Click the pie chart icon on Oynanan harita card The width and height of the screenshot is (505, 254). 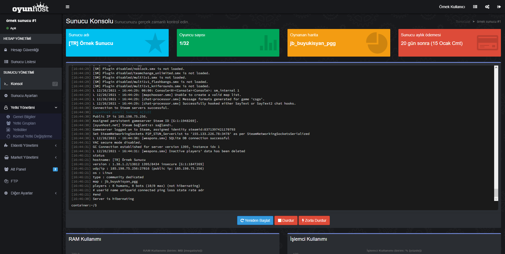[377, 43]
